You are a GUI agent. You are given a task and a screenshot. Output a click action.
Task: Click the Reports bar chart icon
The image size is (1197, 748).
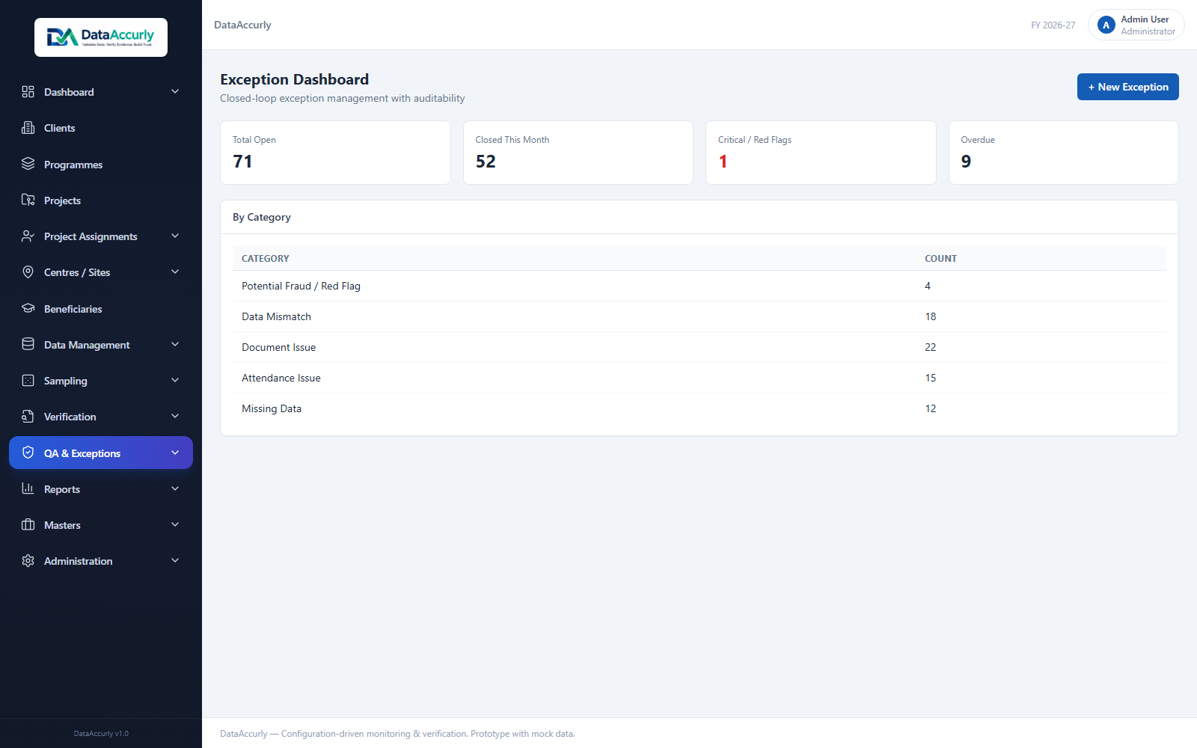coord(28,488)
